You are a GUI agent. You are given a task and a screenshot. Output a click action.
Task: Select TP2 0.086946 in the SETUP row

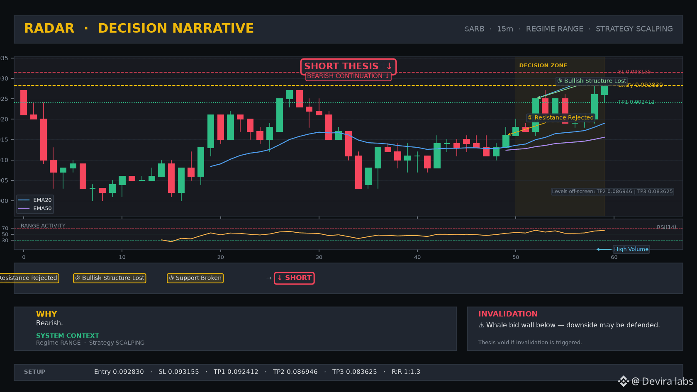(x=295, y=372)
